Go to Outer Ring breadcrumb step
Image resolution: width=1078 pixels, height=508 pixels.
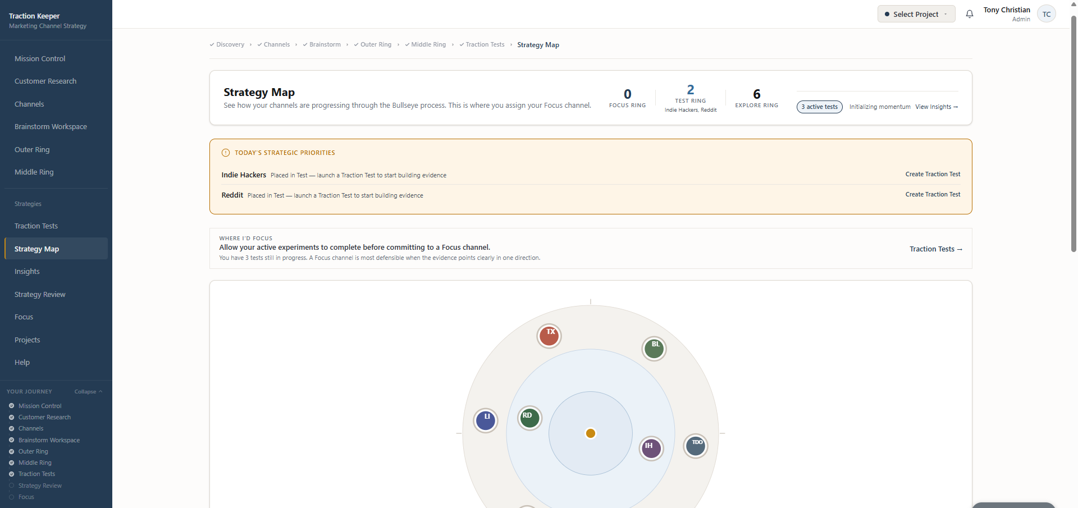[373, 44]
